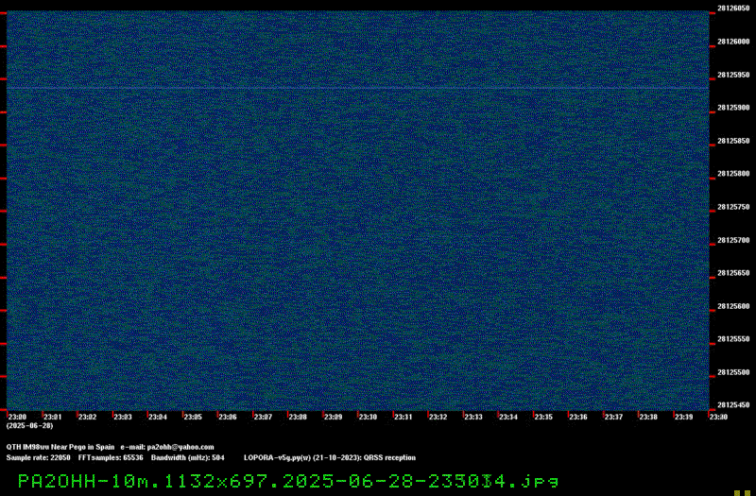Screen dimensions: 756x496
Task: Click the 28125750 frequency label
Action: tap(733, 207)
